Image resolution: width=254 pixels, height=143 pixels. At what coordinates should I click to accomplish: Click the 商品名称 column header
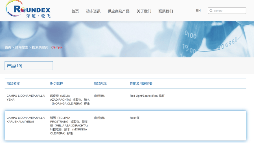click(x=13, y=84)
